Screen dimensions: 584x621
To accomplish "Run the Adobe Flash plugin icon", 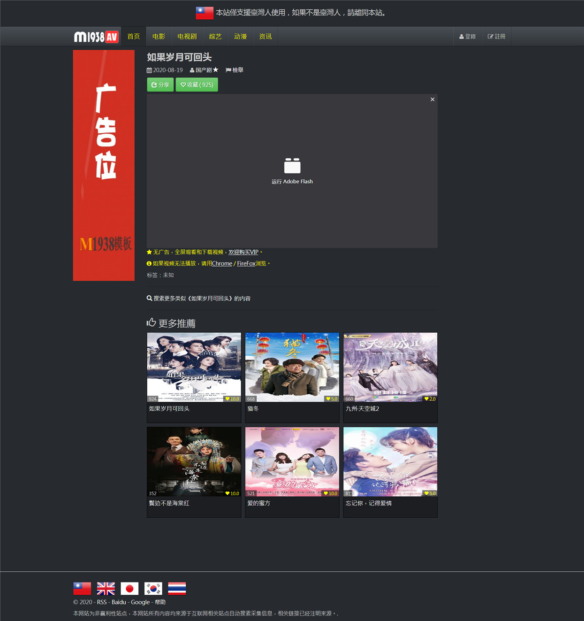I will (x=292, y=166).
